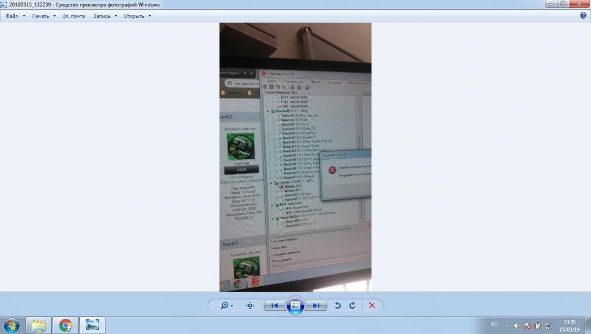Click the Show desktop strip
Screen dimensions: 591x334
[x=587, y=325]
